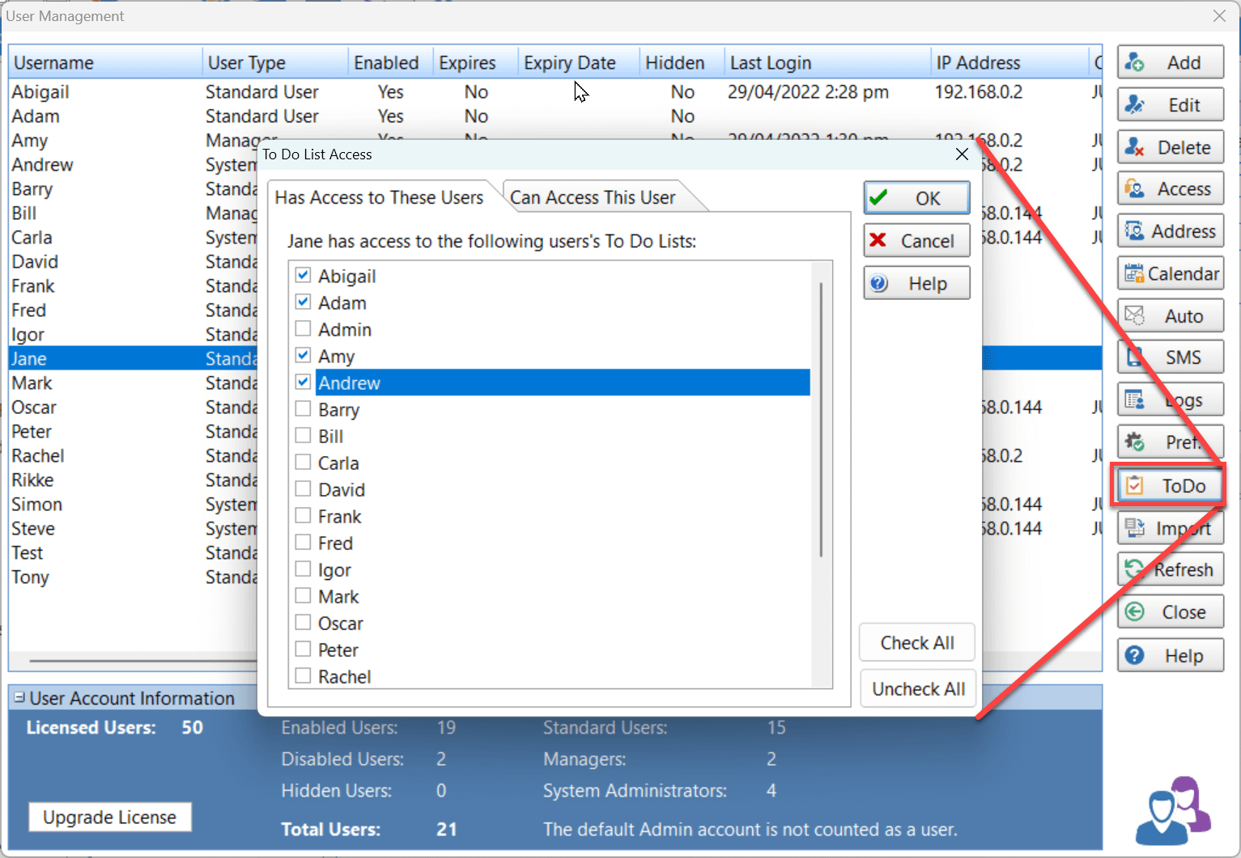Sort by the User Type column header
Screen dimensions: 1241x858
[275, 63]
